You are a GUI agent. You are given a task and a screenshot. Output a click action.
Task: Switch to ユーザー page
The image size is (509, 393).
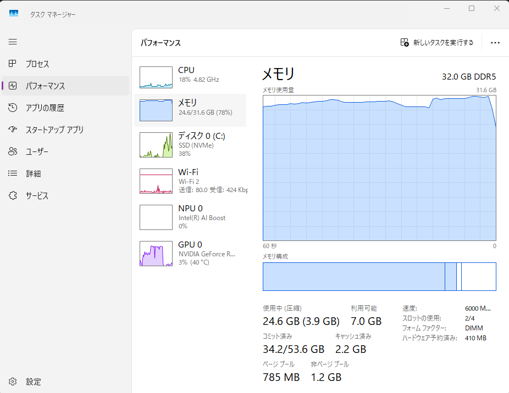click(x=65, y=151)
